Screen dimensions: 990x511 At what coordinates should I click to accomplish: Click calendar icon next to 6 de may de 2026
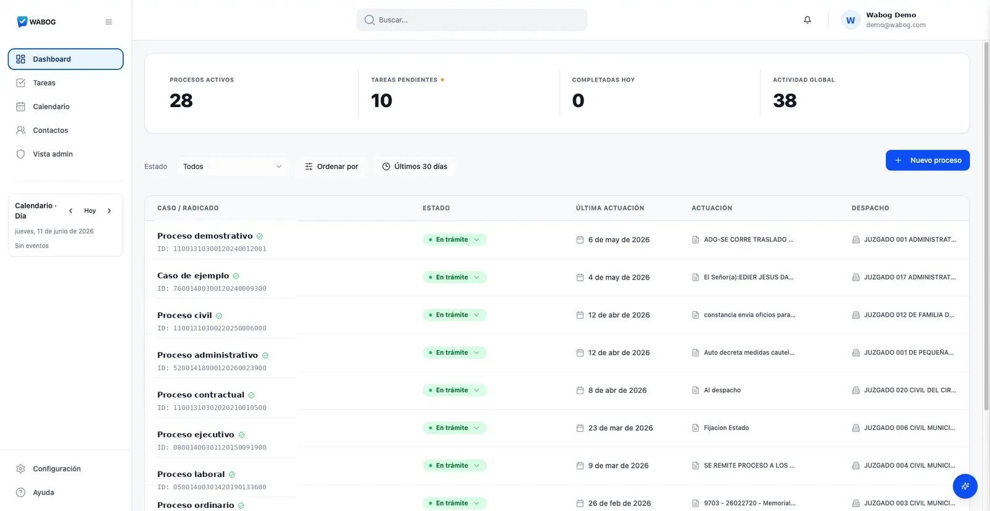click(x=580, y=239)
